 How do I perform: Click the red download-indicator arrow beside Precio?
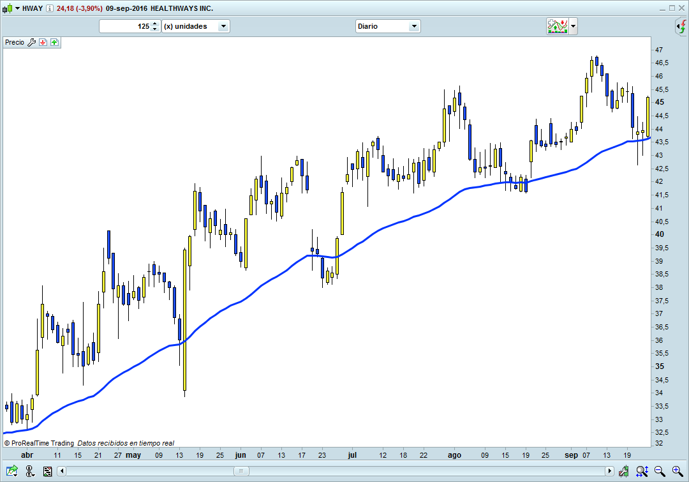[x=43, y=42]
